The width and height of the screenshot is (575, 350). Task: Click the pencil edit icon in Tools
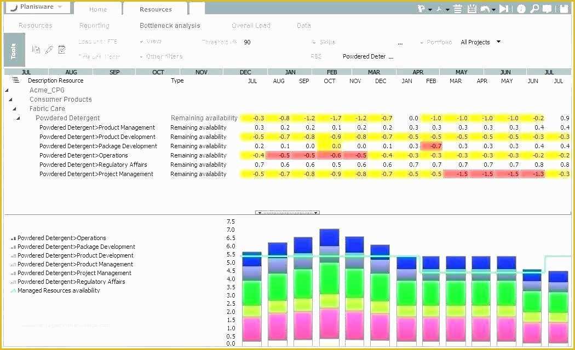(49, 49)
